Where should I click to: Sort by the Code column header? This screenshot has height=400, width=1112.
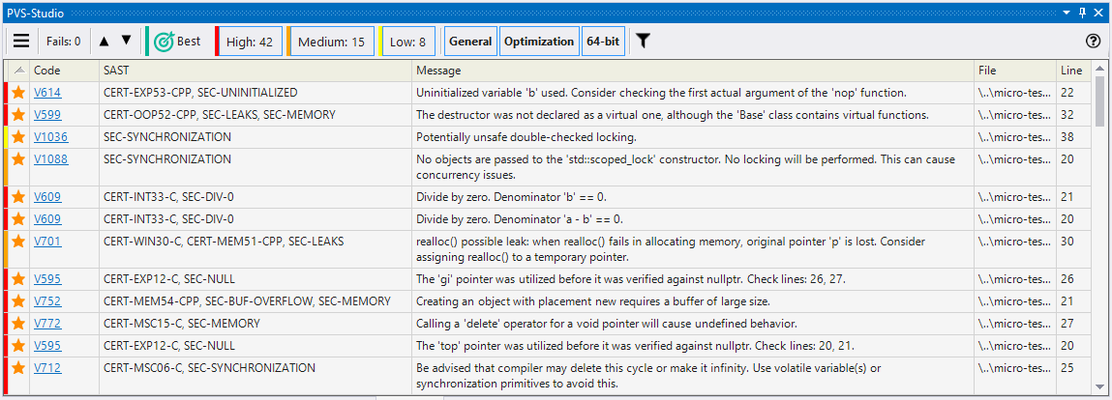[x=46, y=71]
